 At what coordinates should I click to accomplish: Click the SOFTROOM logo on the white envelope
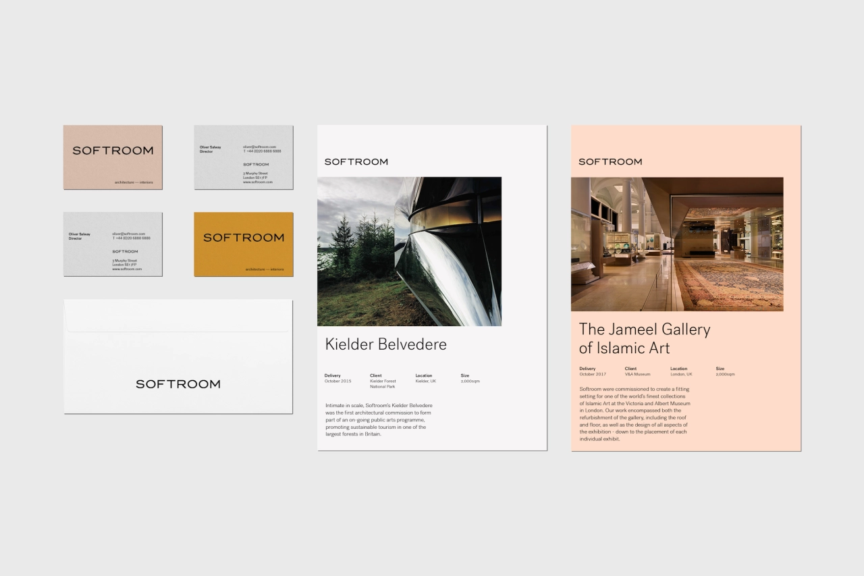point(178,384)
